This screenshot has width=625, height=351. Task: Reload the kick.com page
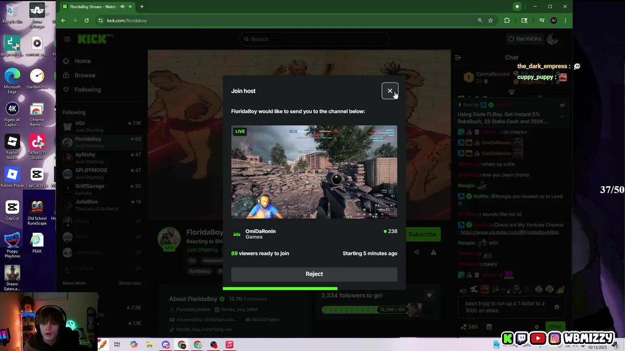pos(86,20)
